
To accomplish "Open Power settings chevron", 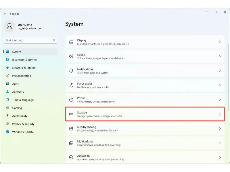I will 220,99.
